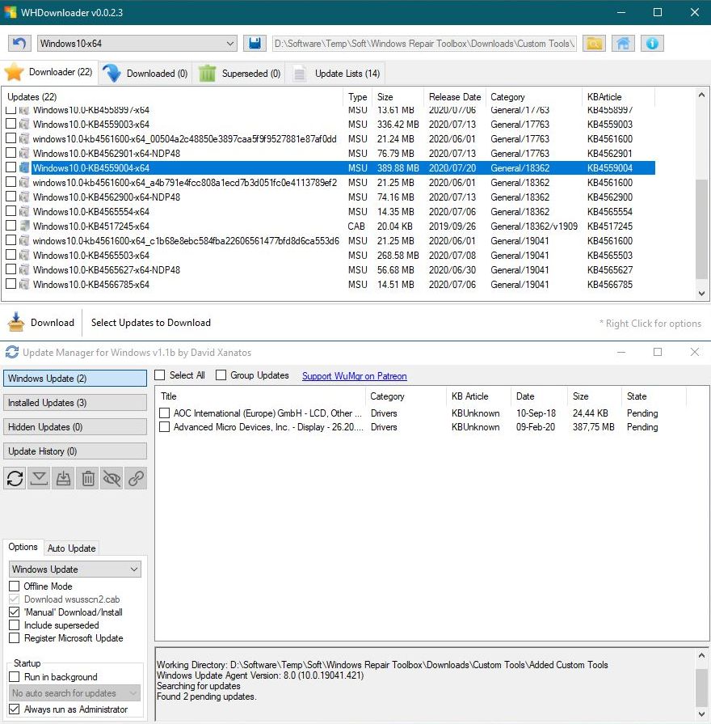Image resolution: width=711 pixels, height=724 pixels.
Task: Click the crossed-eye hide updates icon
Action: click(x=112, y=478)
